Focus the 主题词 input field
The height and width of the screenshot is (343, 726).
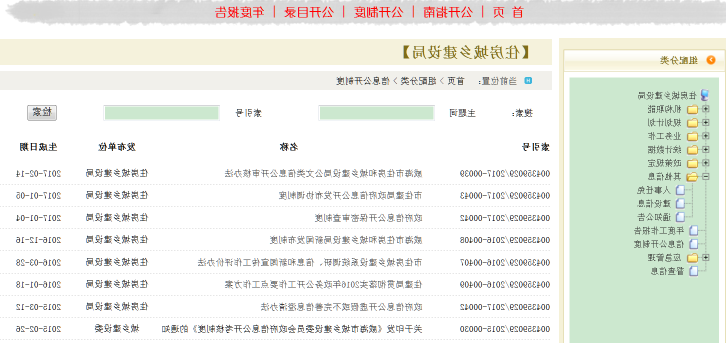click(376, 113)
